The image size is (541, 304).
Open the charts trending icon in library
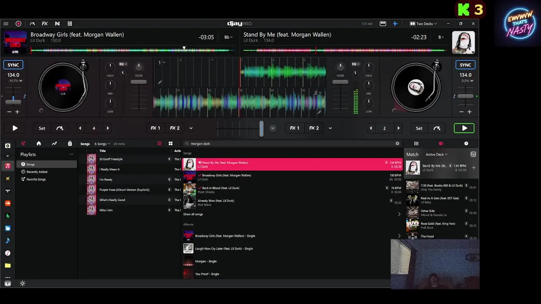[54, 144]
